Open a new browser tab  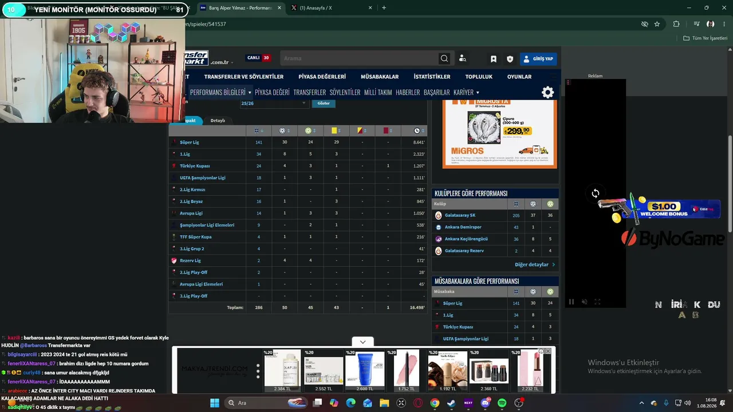tap(384, 8)
